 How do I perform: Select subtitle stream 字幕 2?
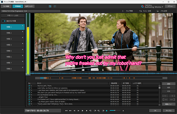pyautogui.click(x=13, y=33)
